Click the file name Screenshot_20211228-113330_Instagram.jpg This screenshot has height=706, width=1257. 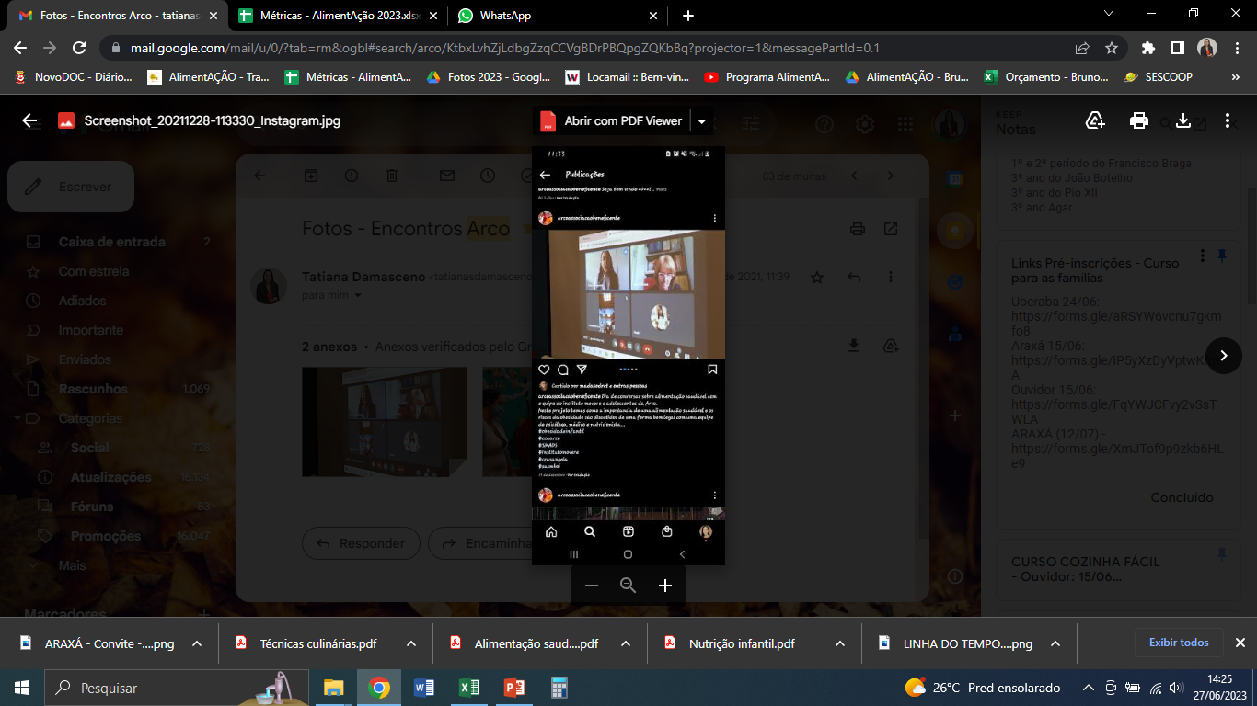tap(212, 120)
